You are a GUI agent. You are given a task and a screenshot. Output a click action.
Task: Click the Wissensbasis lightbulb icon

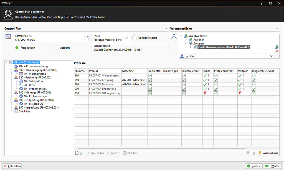click(260, 153)
